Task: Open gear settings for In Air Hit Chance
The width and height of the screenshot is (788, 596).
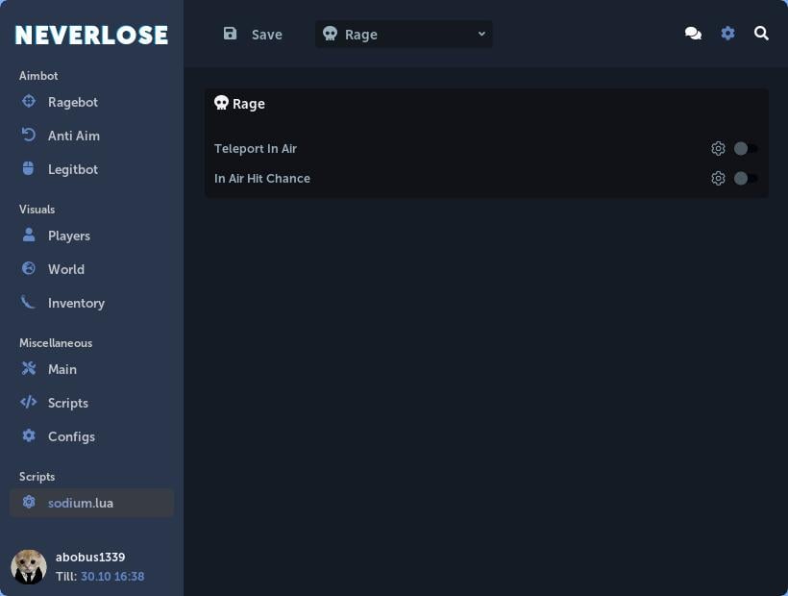Action: [x=718, y=178]
